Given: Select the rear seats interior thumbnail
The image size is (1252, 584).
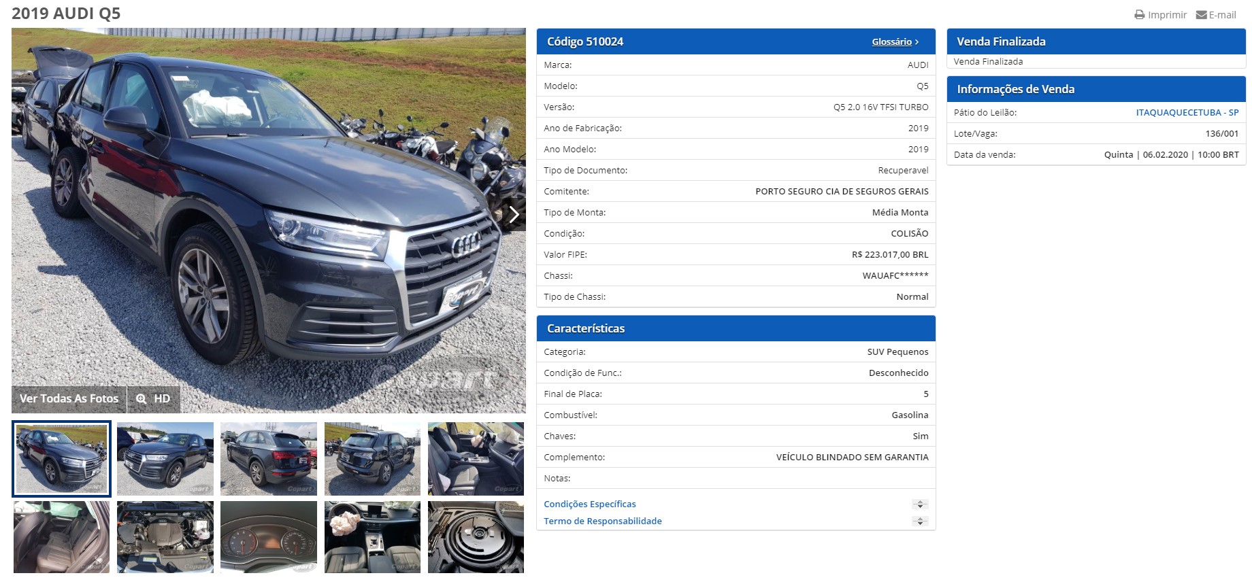Looking at the screenshot, I should [x=61, y=537].
